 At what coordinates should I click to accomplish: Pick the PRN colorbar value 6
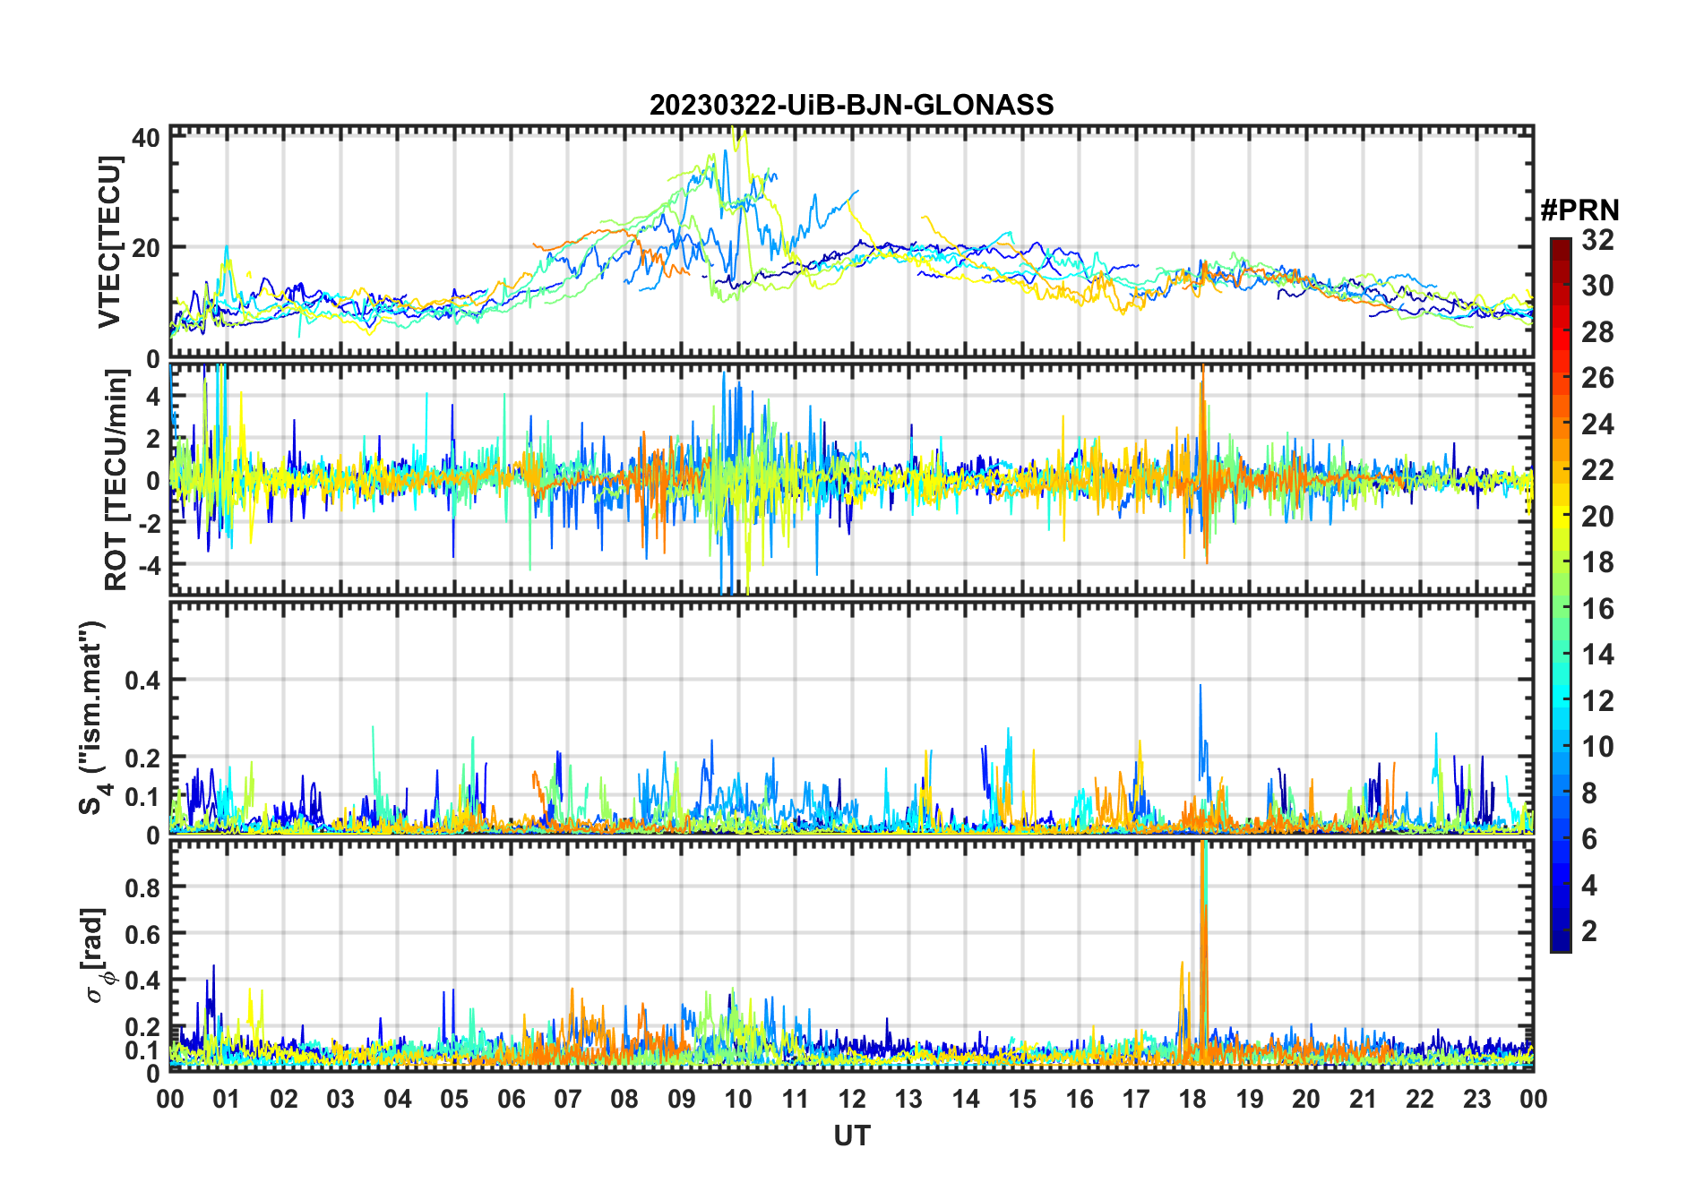click(x=1589, y=839)
